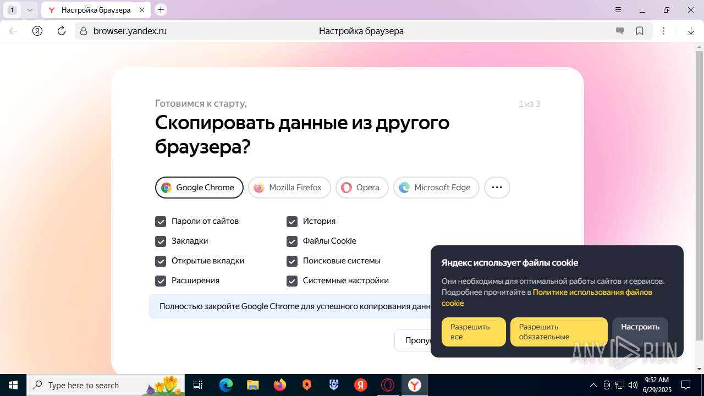This screenshot has height=396, width=704.
Task: Open File Explorer from taskbar
Action: pyautogui.click(x=253, y=385)
